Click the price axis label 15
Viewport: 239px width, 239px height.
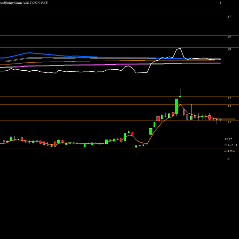[x=229, y=106]
